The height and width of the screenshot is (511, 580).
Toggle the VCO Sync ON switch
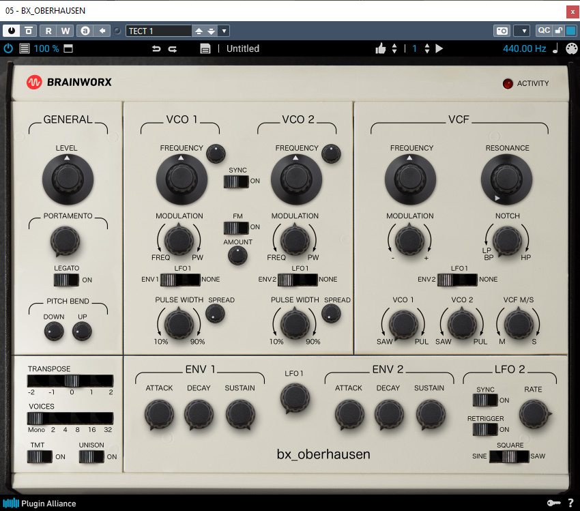click(236, 181)
